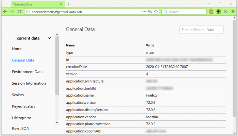Screen dimensions: 238x136
Task: Expand the toolbar overflow chevron
Action: click(226, 12)
